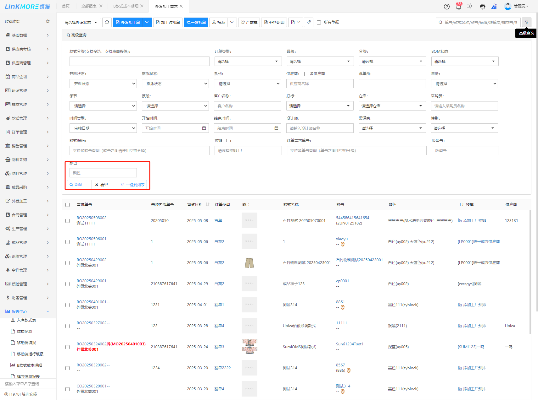The image size is (538, 400).
Task: Open the BOM状态 dropdown
Action: click(464, 61)
